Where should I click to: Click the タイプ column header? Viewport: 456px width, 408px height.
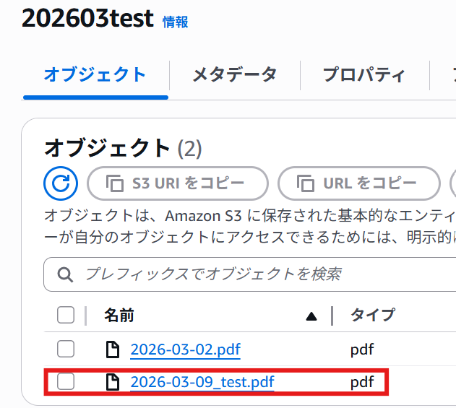(373, 315)
